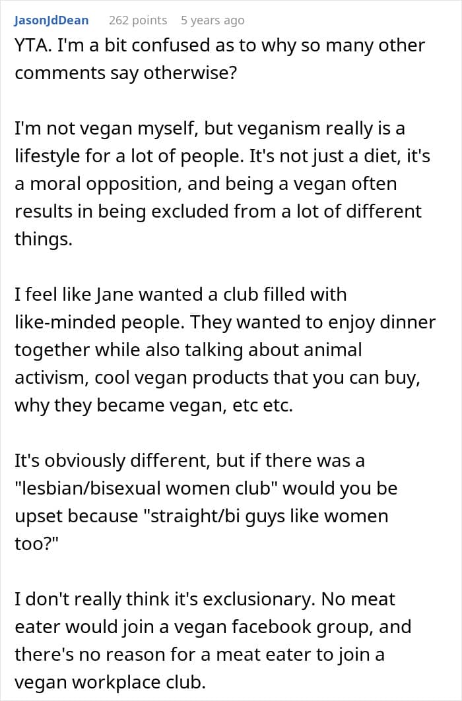This screenshot has height=701, width=462.
Task: Click the '5 years ago' timestamp
Action: pyautogui.click(x=213, y=20)
